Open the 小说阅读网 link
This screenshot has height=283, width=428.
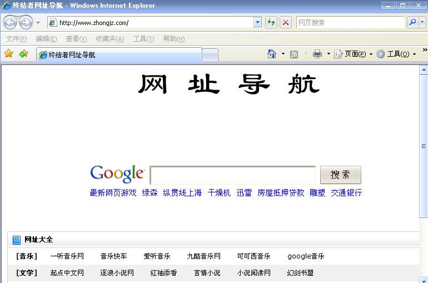[x=253, y=273]
